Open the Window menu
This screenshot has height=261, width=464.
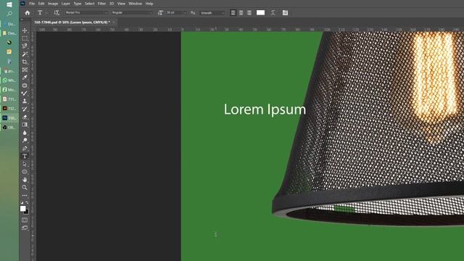click(x=136, y=4)
